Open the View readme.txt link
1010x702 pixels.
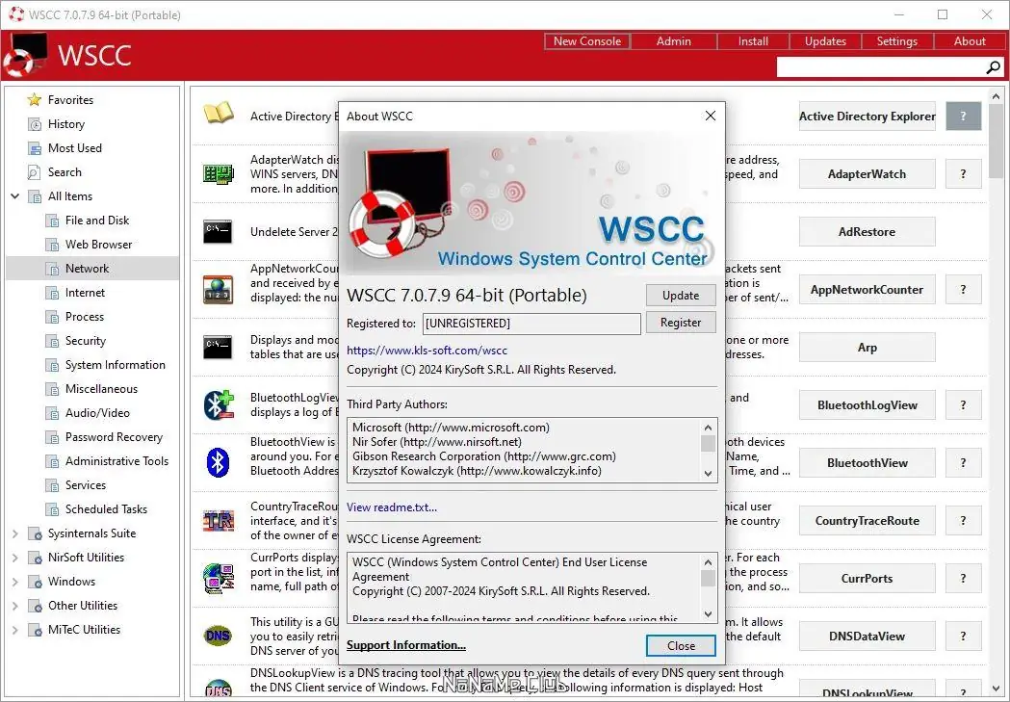392,507
